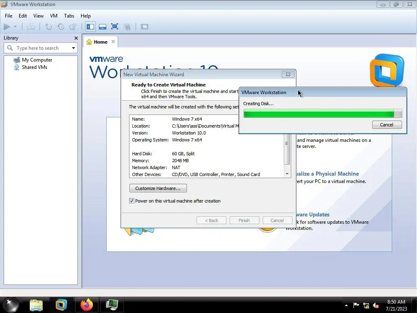Click the Send Ctrl+Alt+Del toolbar icon
Screen dimensions: 417x313
tap(31, 26)
